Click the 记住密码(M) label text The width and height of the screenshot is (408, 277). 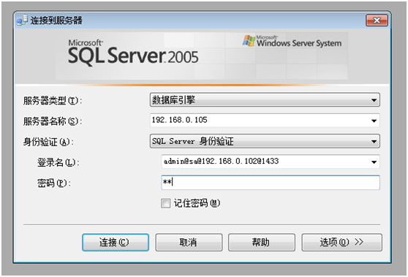[197, 203]
